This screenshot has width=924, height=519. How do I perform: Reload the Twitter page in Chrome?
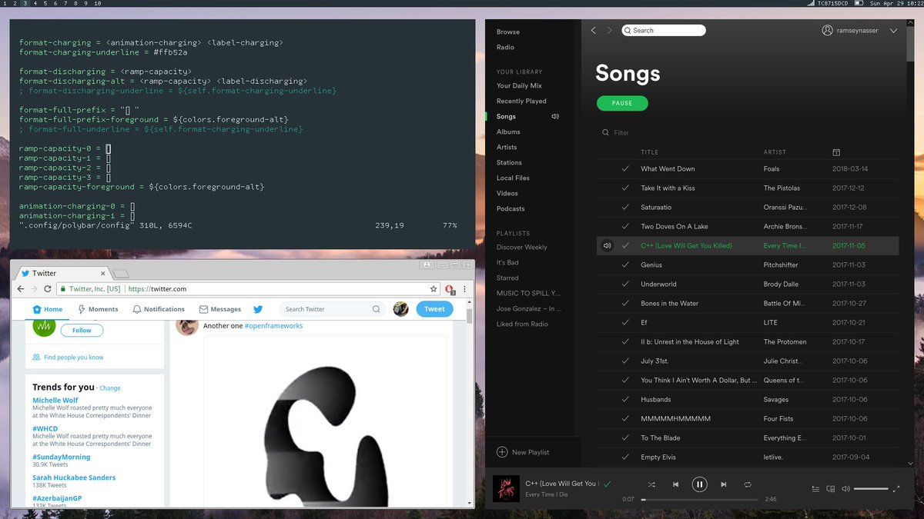pyautogui.click(x=48, y=289)
